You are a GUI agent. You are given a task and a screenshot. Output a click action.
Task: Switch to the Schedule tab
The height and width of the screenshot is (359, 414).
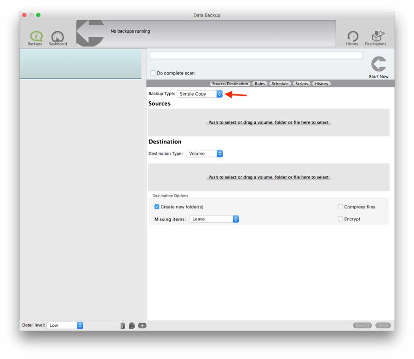[x=280, y=83]
